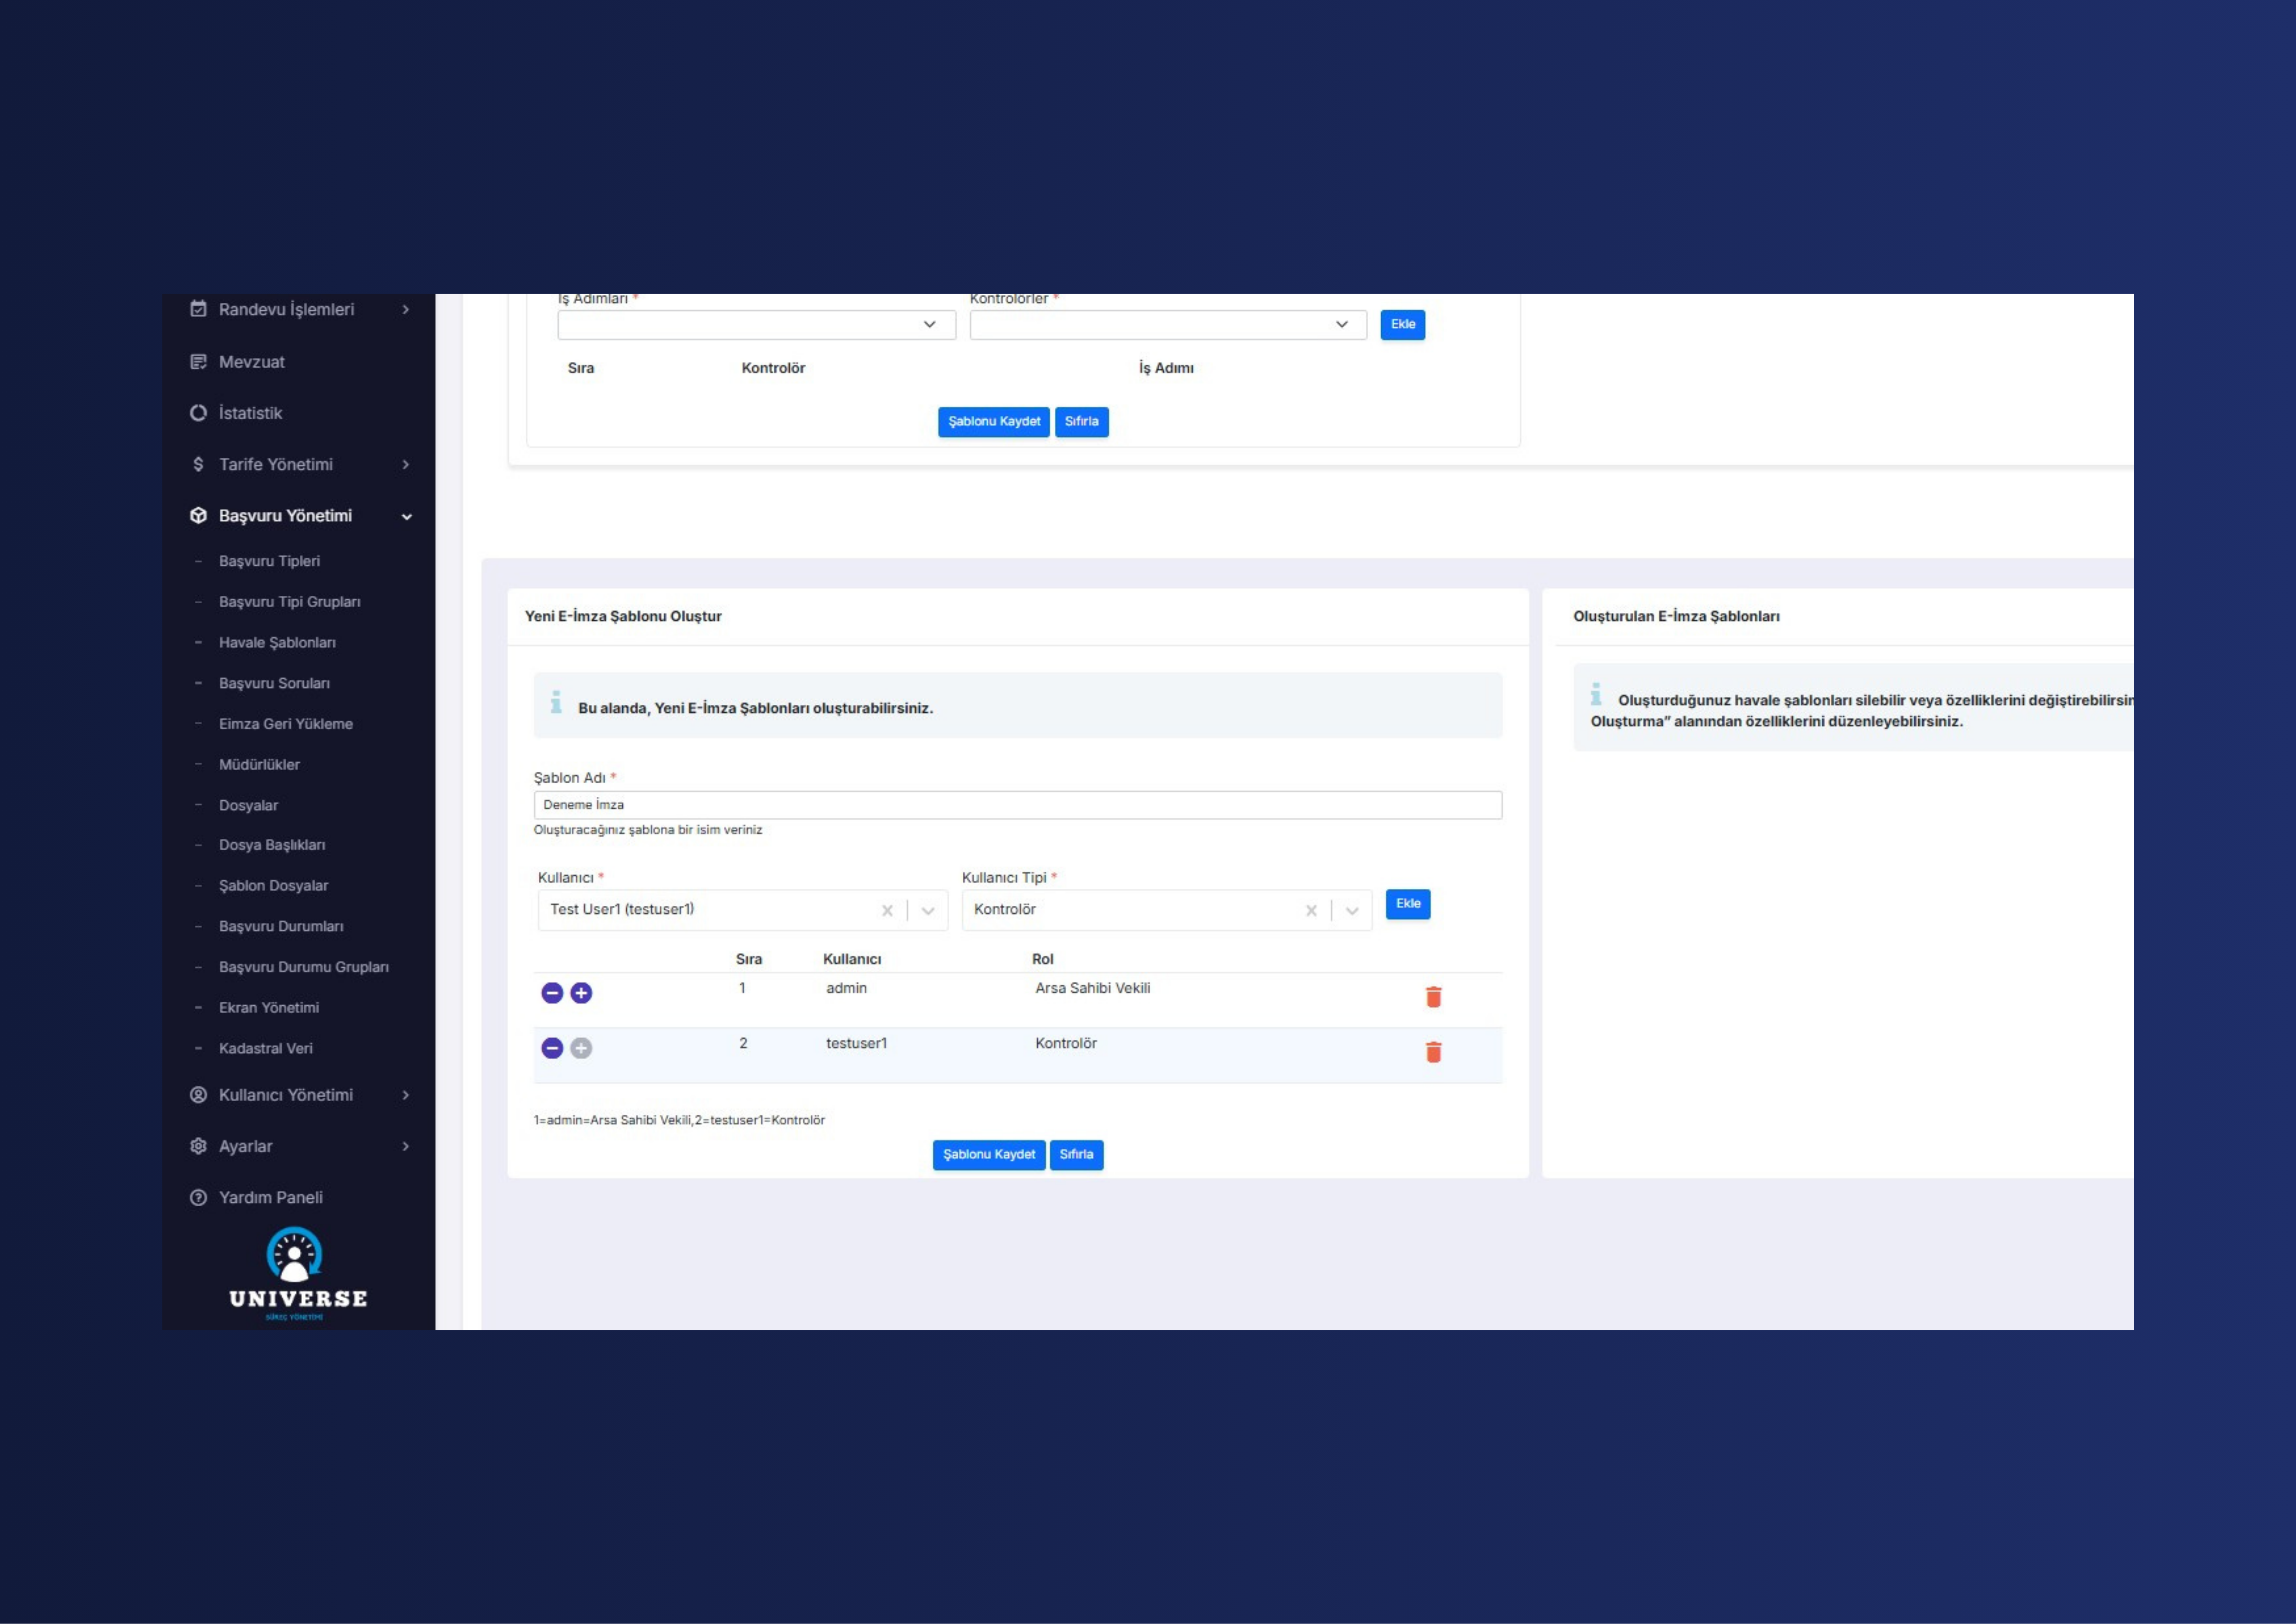Open Dosyalar menu item
The width and height of the screenshot is (2296, 1624).
(249, 806)
